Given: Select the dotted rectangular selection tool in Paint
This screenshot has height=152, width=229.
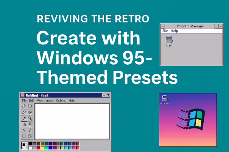Looking at the screenshot, I should click(30, 106).
